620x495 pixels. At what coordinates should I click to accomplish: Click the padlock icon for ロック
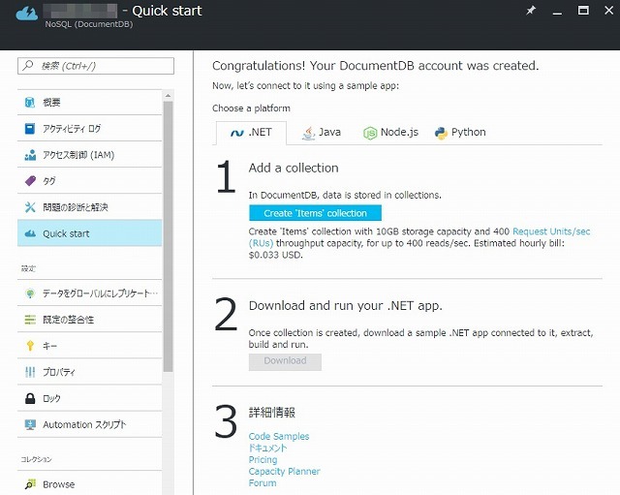pyautogui.click(x=30, y=398)
